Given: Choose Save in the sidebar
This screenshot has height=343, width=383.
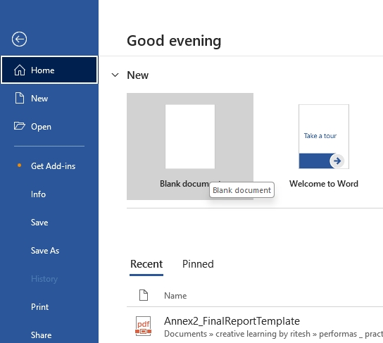Looking at the screenshot, I should pyautogui.click(x=49, y=223).
